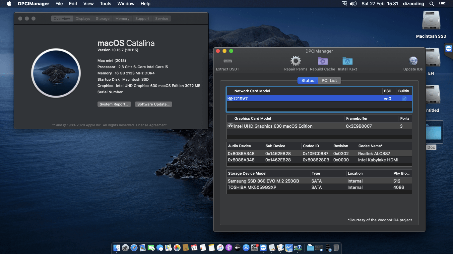453x254 pixels.
Task: Click the System Report button
Action: coord(114,104)
